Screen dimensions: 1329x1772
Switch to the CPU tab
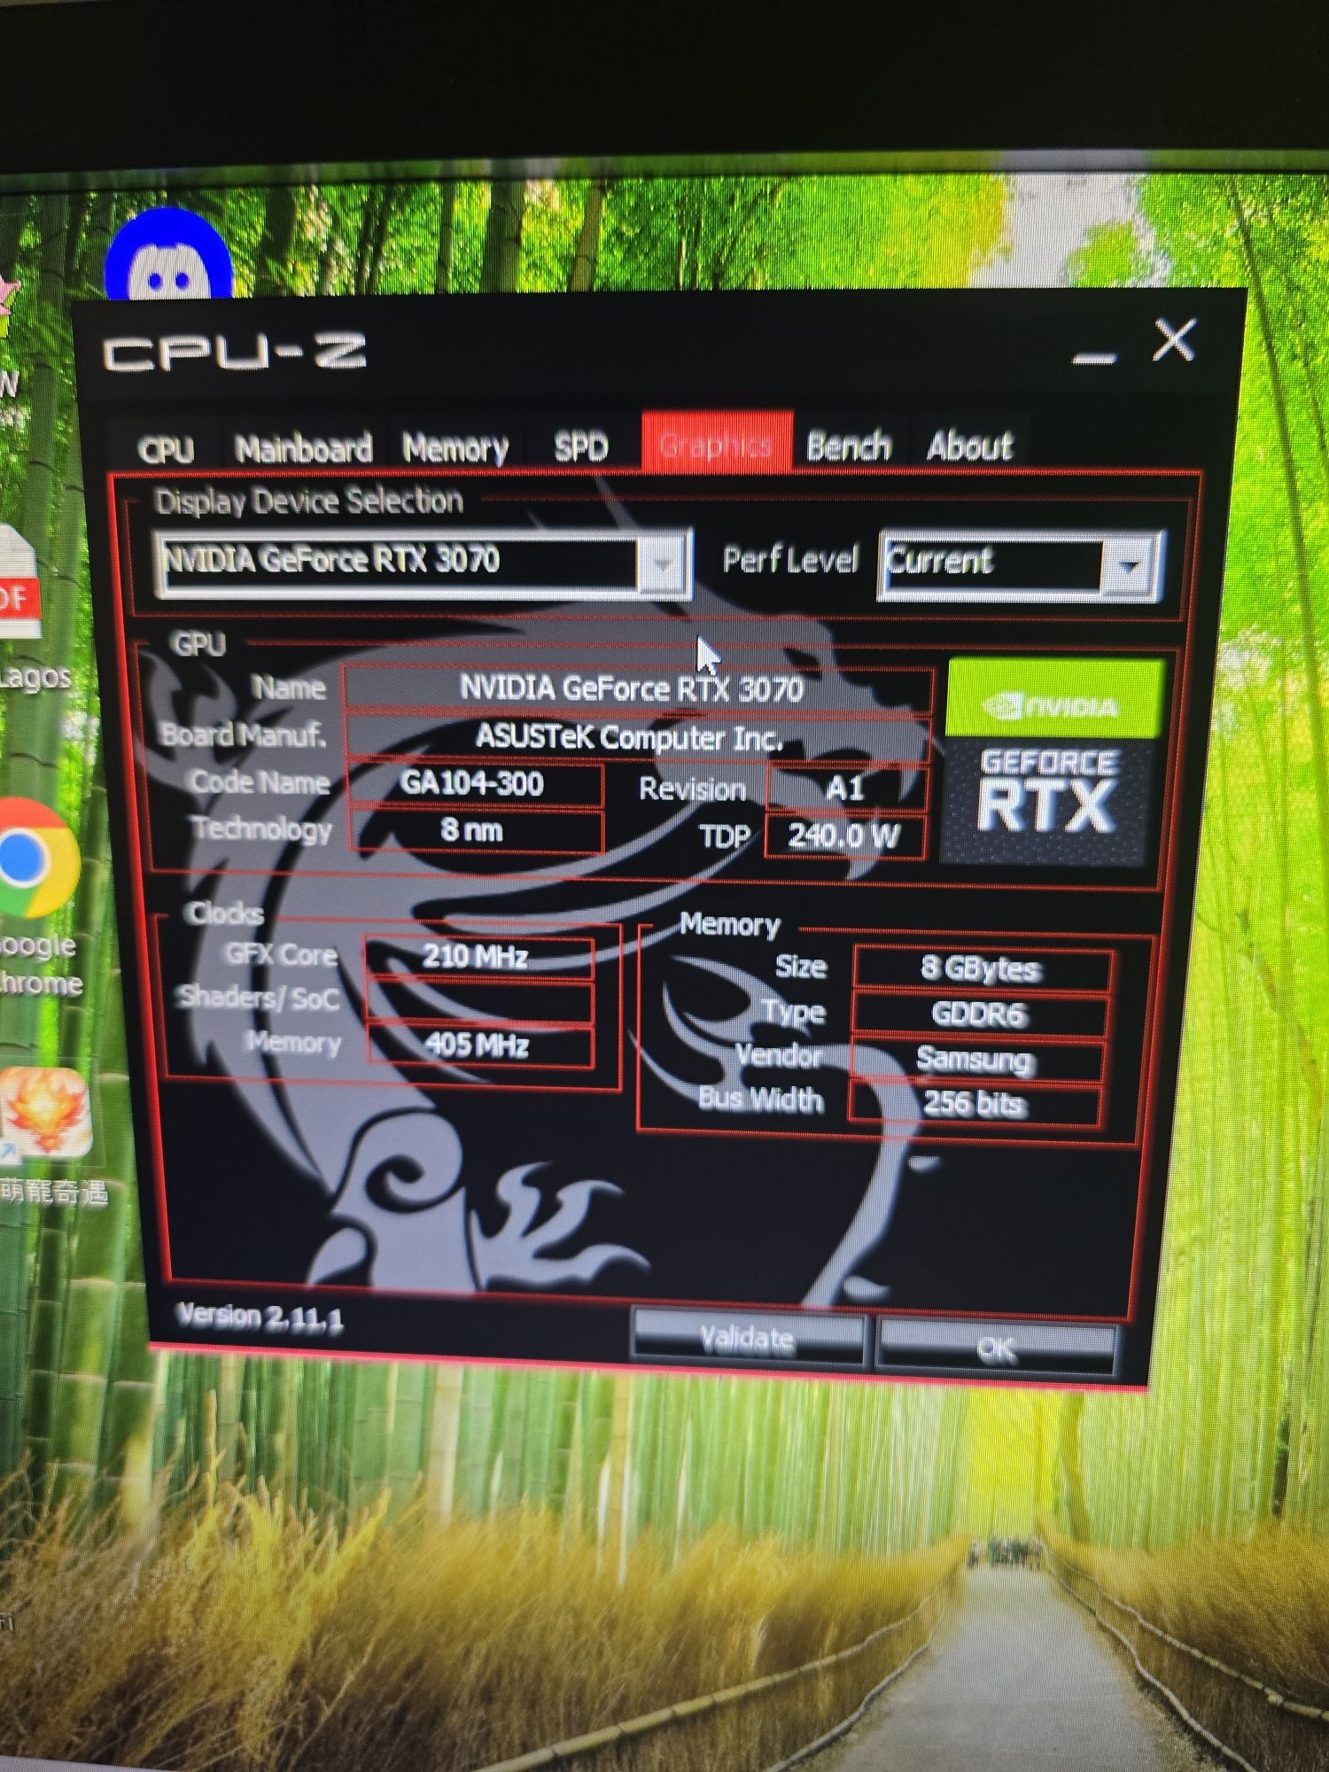click(x=166, y=449)
